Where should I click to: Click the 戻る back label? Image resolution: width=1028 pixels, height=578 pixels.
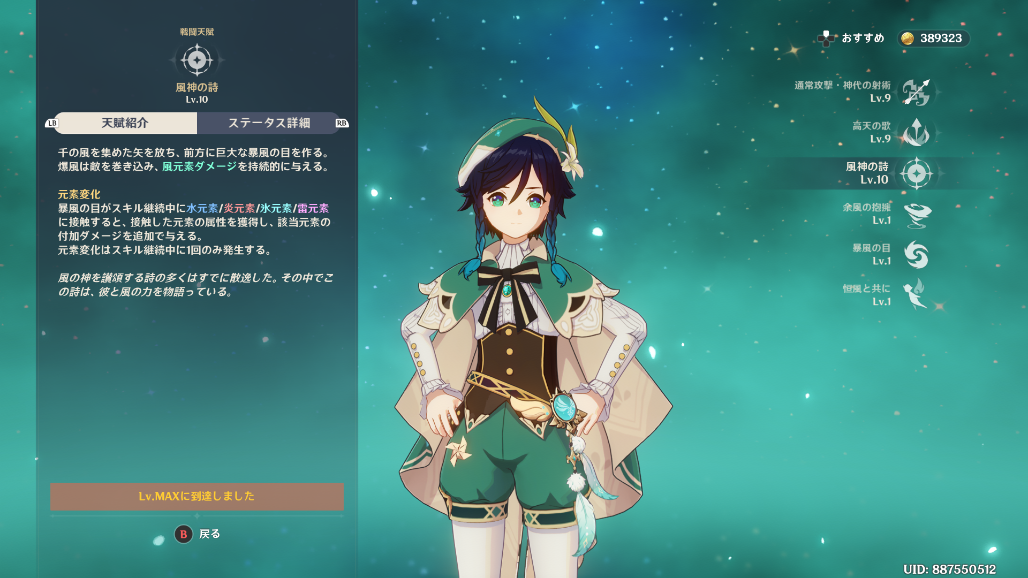pos(210,534)
